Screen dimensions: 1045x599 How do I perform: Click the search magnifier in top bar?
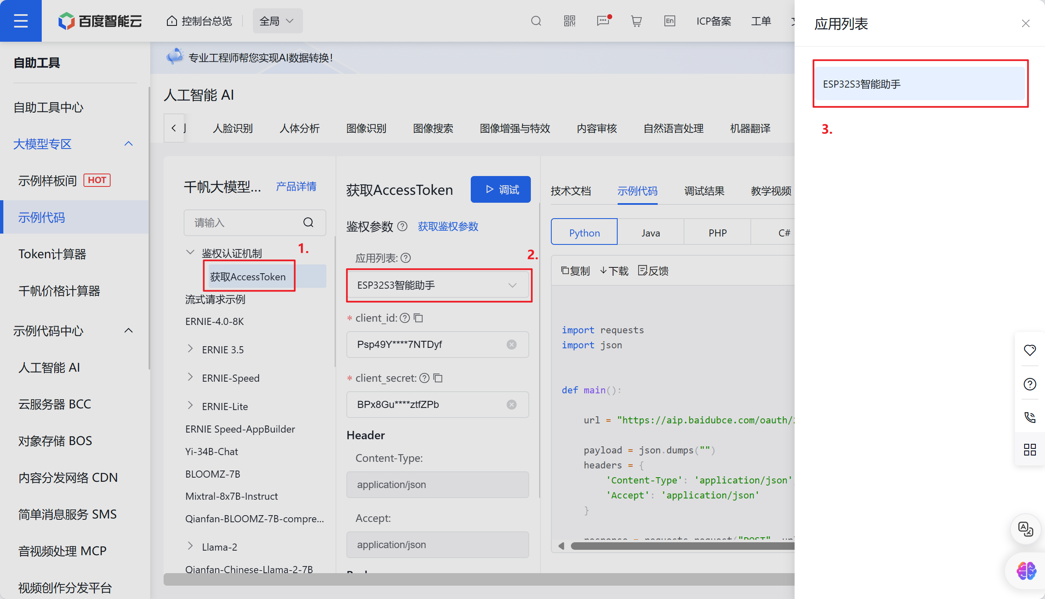536,21
